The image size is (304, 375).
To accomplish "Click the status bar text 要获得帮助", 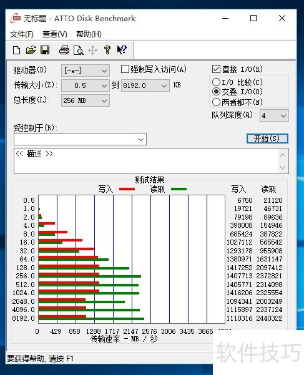I will (40, 358).
